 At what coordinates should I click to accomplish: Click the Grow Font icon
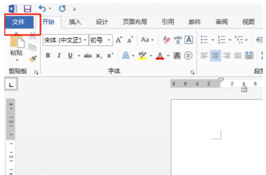pyautogui.click(x=118, y=40)
